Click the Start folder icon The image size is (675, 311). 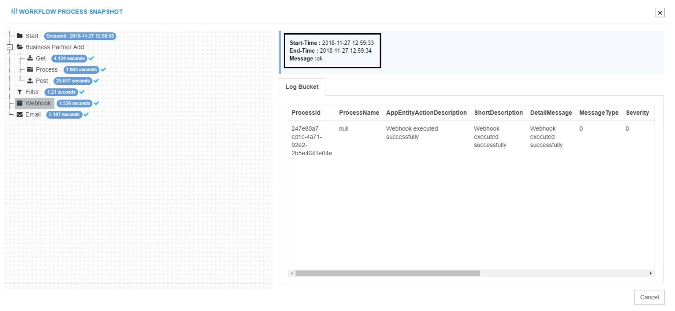[x=20, y=36]
